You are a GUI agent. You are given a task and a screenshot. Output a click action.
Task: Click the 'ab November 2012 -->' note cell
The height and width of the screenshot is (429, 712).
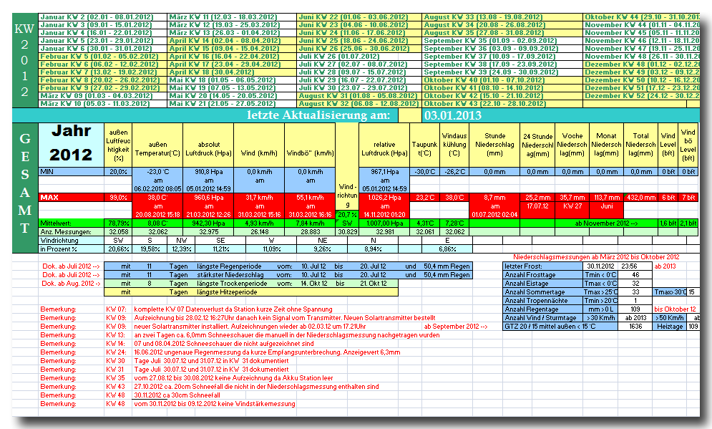(606, 223)
